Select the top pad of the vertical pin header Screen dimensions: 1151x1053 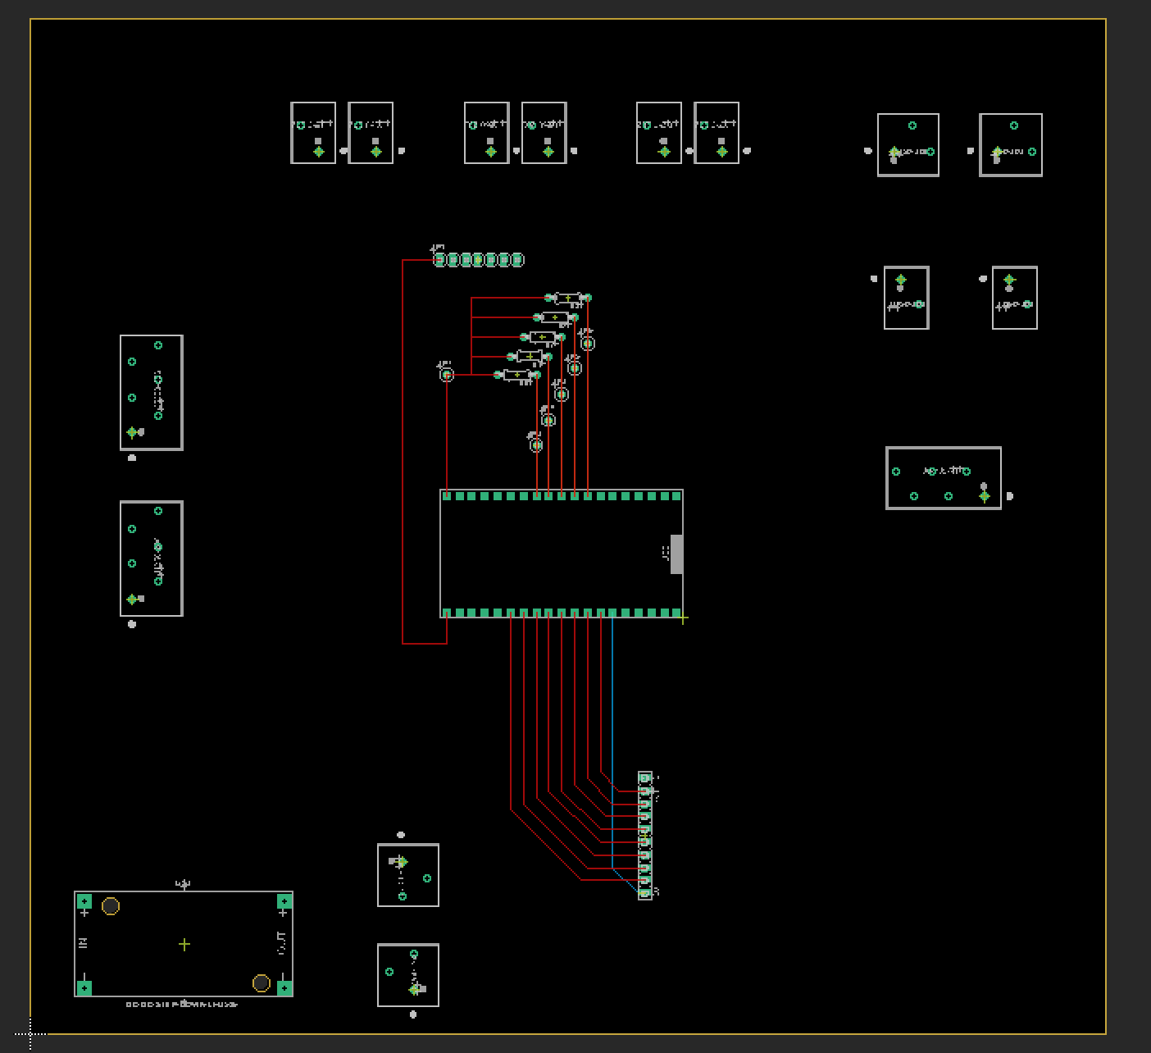[x=645, y=778]
